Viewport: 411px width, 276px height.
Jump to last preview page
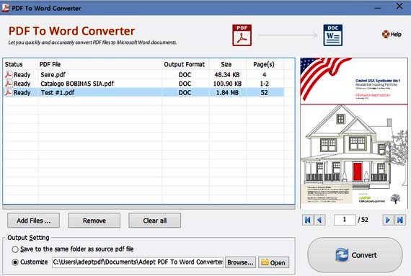click(400, 220)
